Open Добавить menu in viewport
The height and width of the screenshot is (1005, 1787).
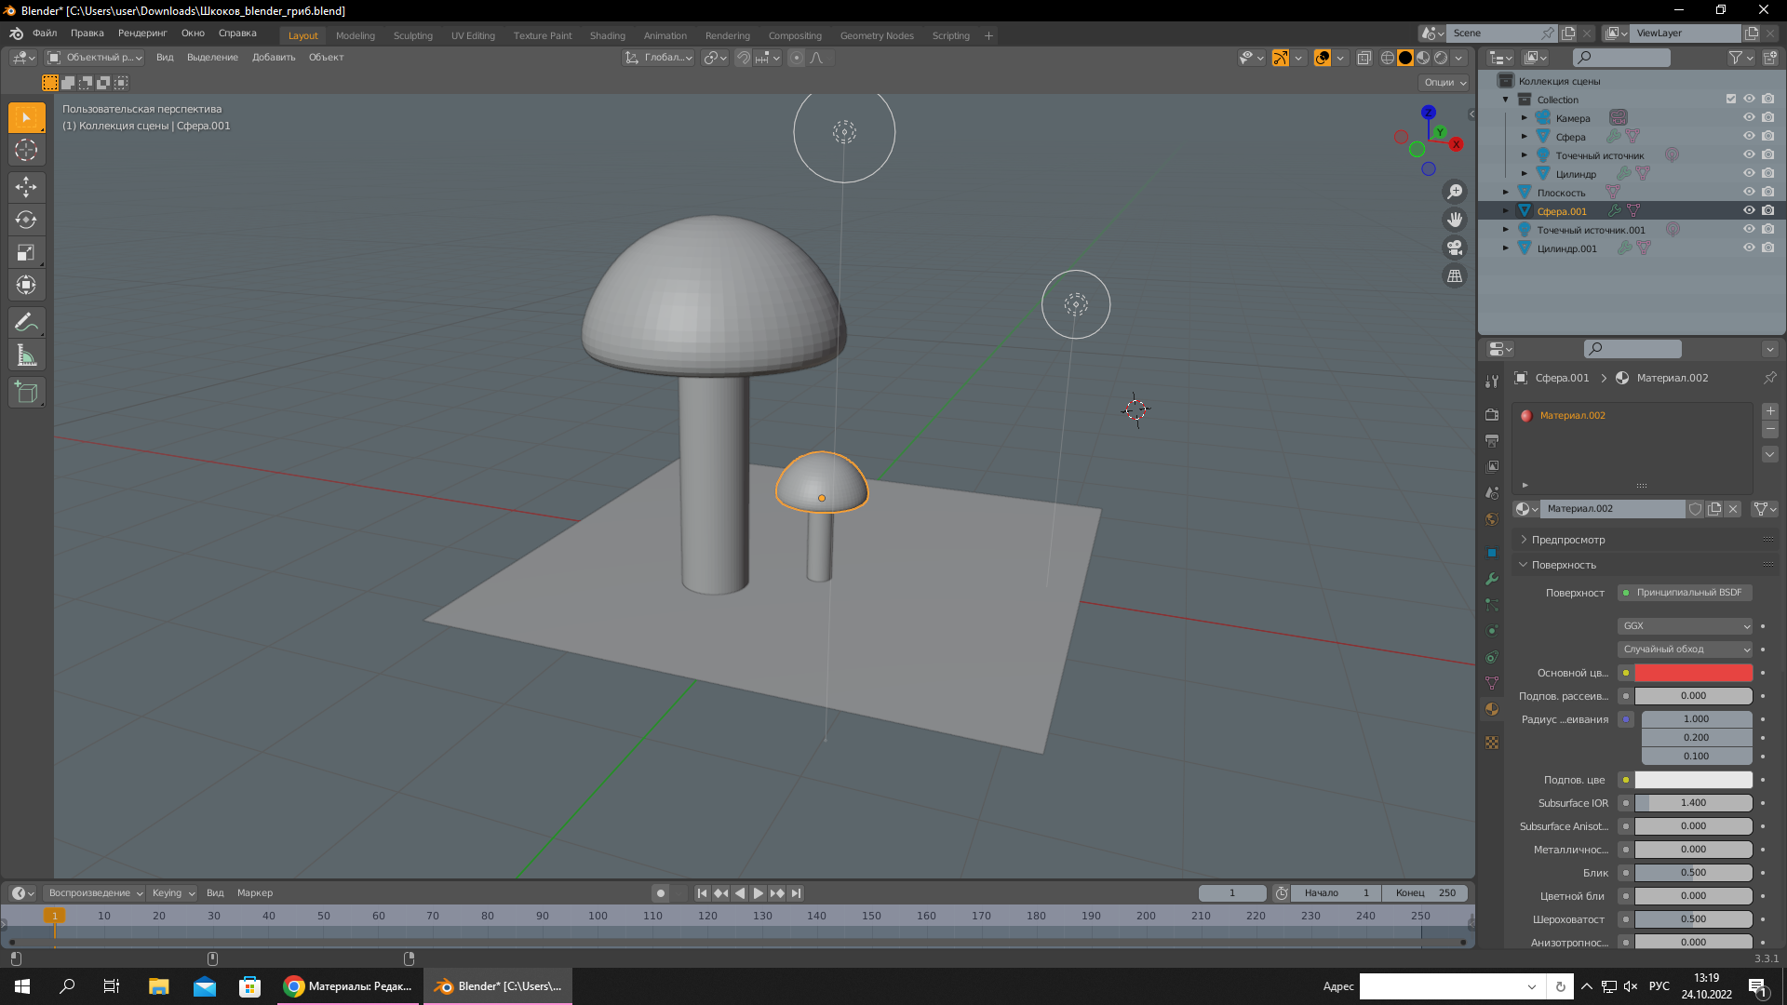point(274,58)
